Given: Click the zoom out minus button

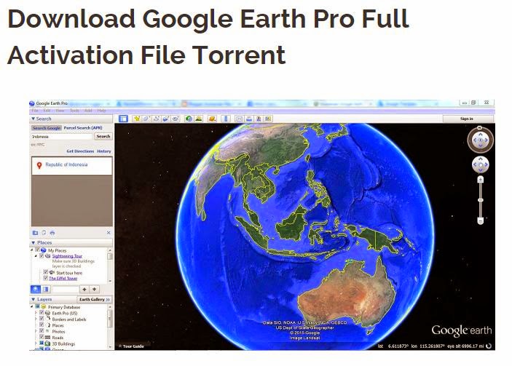Looking at the screenshot, I should tap(481, 221).
